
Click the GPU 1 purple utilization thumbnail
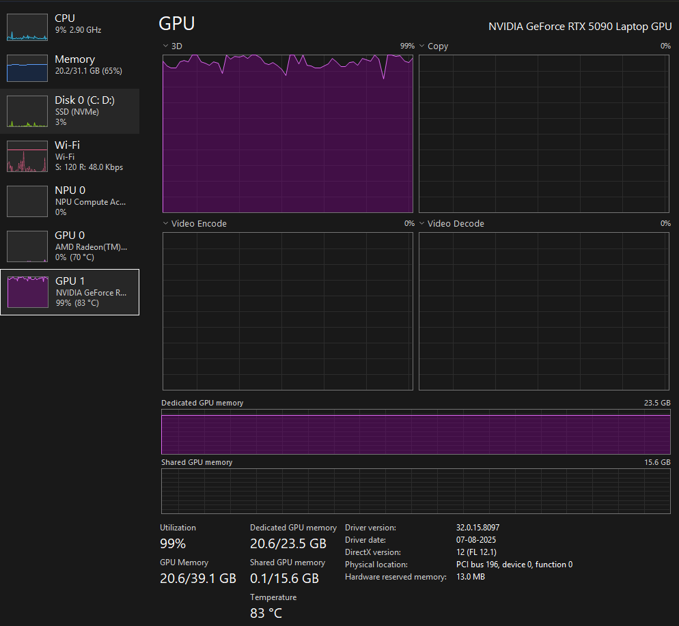[x=27, y=291]
